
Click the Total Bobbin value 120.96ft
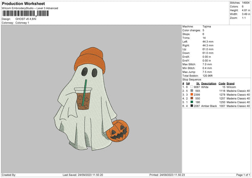click(207, 76)
